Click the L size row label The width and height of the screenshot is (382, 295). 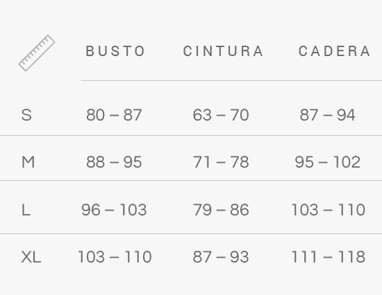tap(26, 210)
